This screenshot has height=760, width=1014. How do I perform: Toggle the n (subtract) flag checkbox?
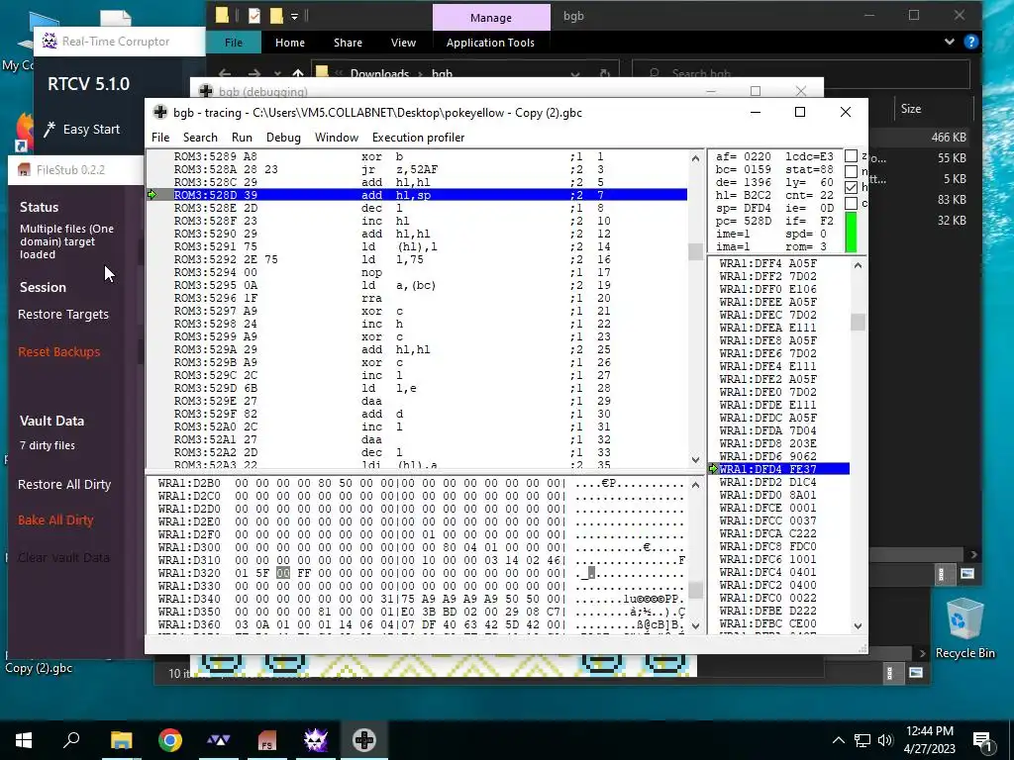tap(851, 172)
